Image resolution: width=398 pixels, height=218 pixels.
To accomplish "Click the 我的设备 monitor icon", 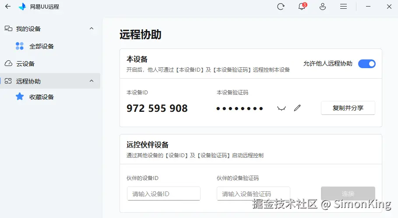I will (8, 28).
